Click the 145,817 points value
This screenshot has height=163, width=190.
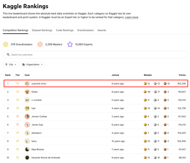(x=182, y=92)
